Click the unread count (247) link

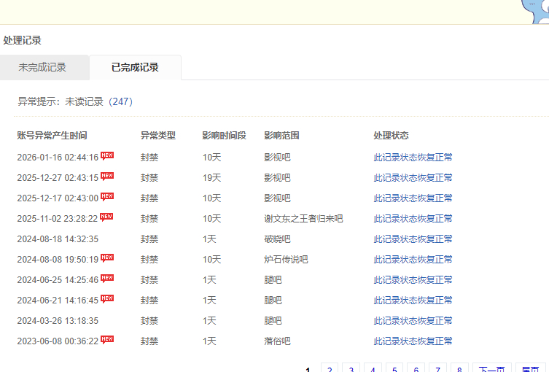click(120, 101)
